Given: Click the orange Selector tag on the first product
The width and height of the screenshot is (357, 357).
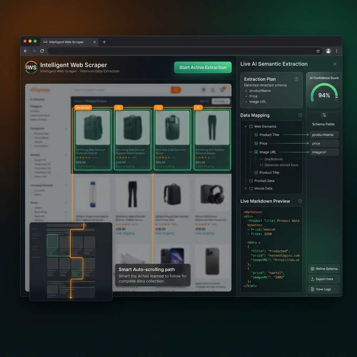Looking at the screenshot, I should [83, 107].
